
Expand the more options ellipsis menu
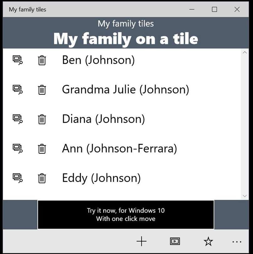(237, 242)
